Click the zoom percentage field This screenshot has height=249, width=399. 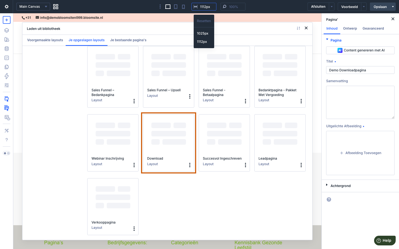233,7
